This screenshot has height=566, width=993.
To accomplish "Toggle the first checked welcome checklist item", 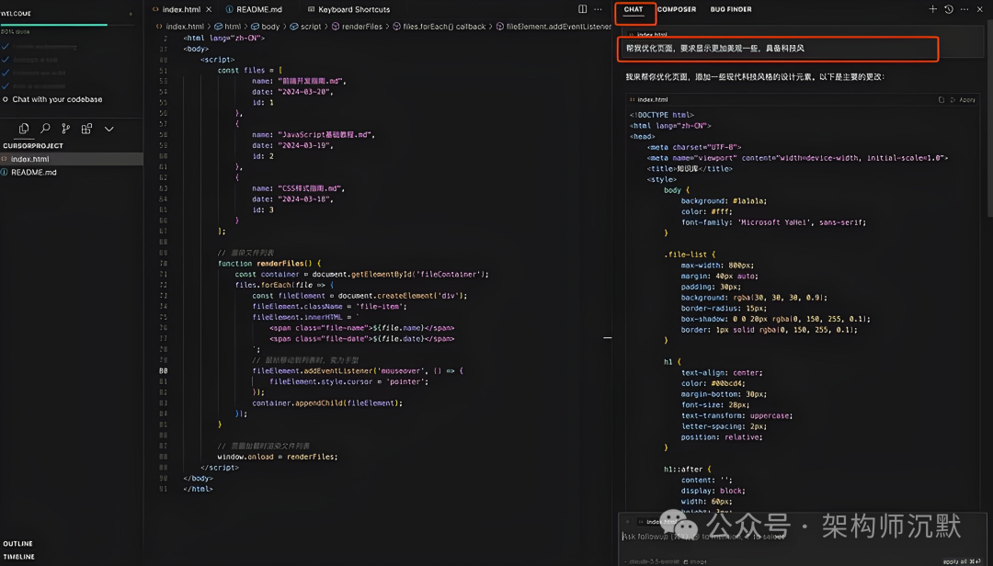I will point(6,45).
